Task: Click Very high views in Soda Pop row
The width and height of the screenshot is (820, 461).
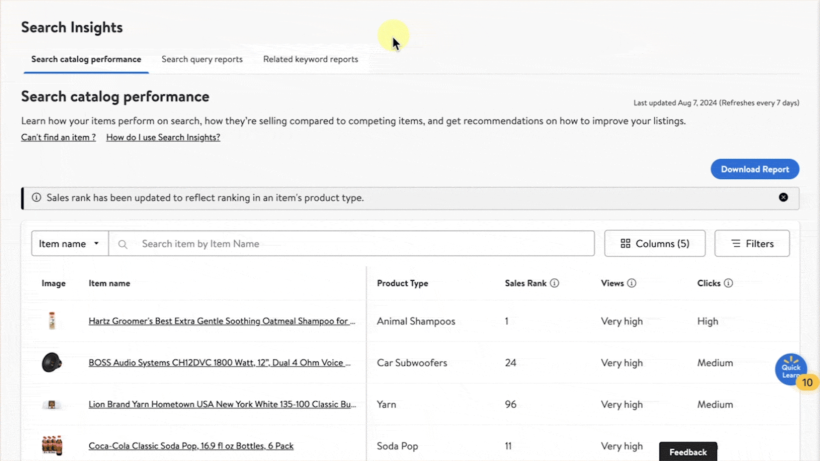Action: click(x=621, y=446)
